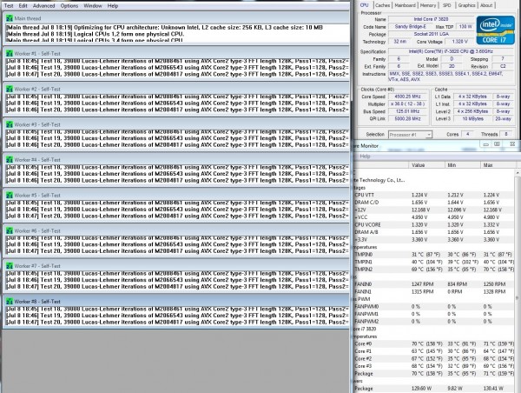Open the Processor #1 selection dropdown

point(410,135)
